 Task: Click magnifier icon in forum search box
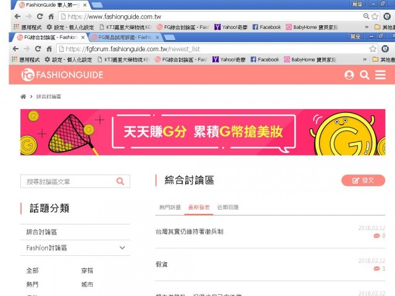click(x=120, y=181)
